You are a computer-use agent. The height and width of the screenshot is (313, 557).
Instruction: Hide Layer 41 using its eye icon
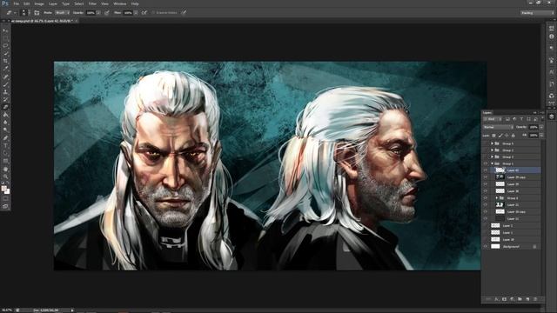[x=486, y=170]
